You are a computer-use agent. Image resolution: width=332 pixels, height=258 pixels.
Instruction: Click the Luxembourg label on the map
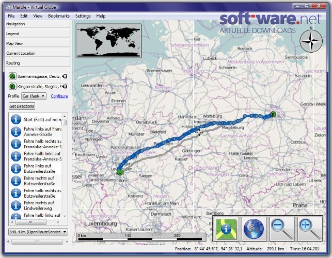[101, 223]
